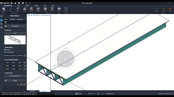Image resolution: width=174 pixels, height=97 pixels.
Task: Open the Edit ribbon tab
Action: pos(45,5)
